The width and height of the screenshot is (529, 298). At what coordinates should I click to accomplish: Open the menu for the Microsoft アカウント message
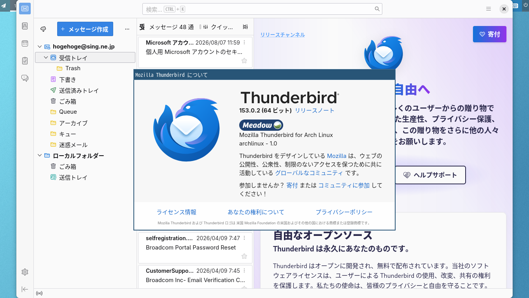(244, 43)
